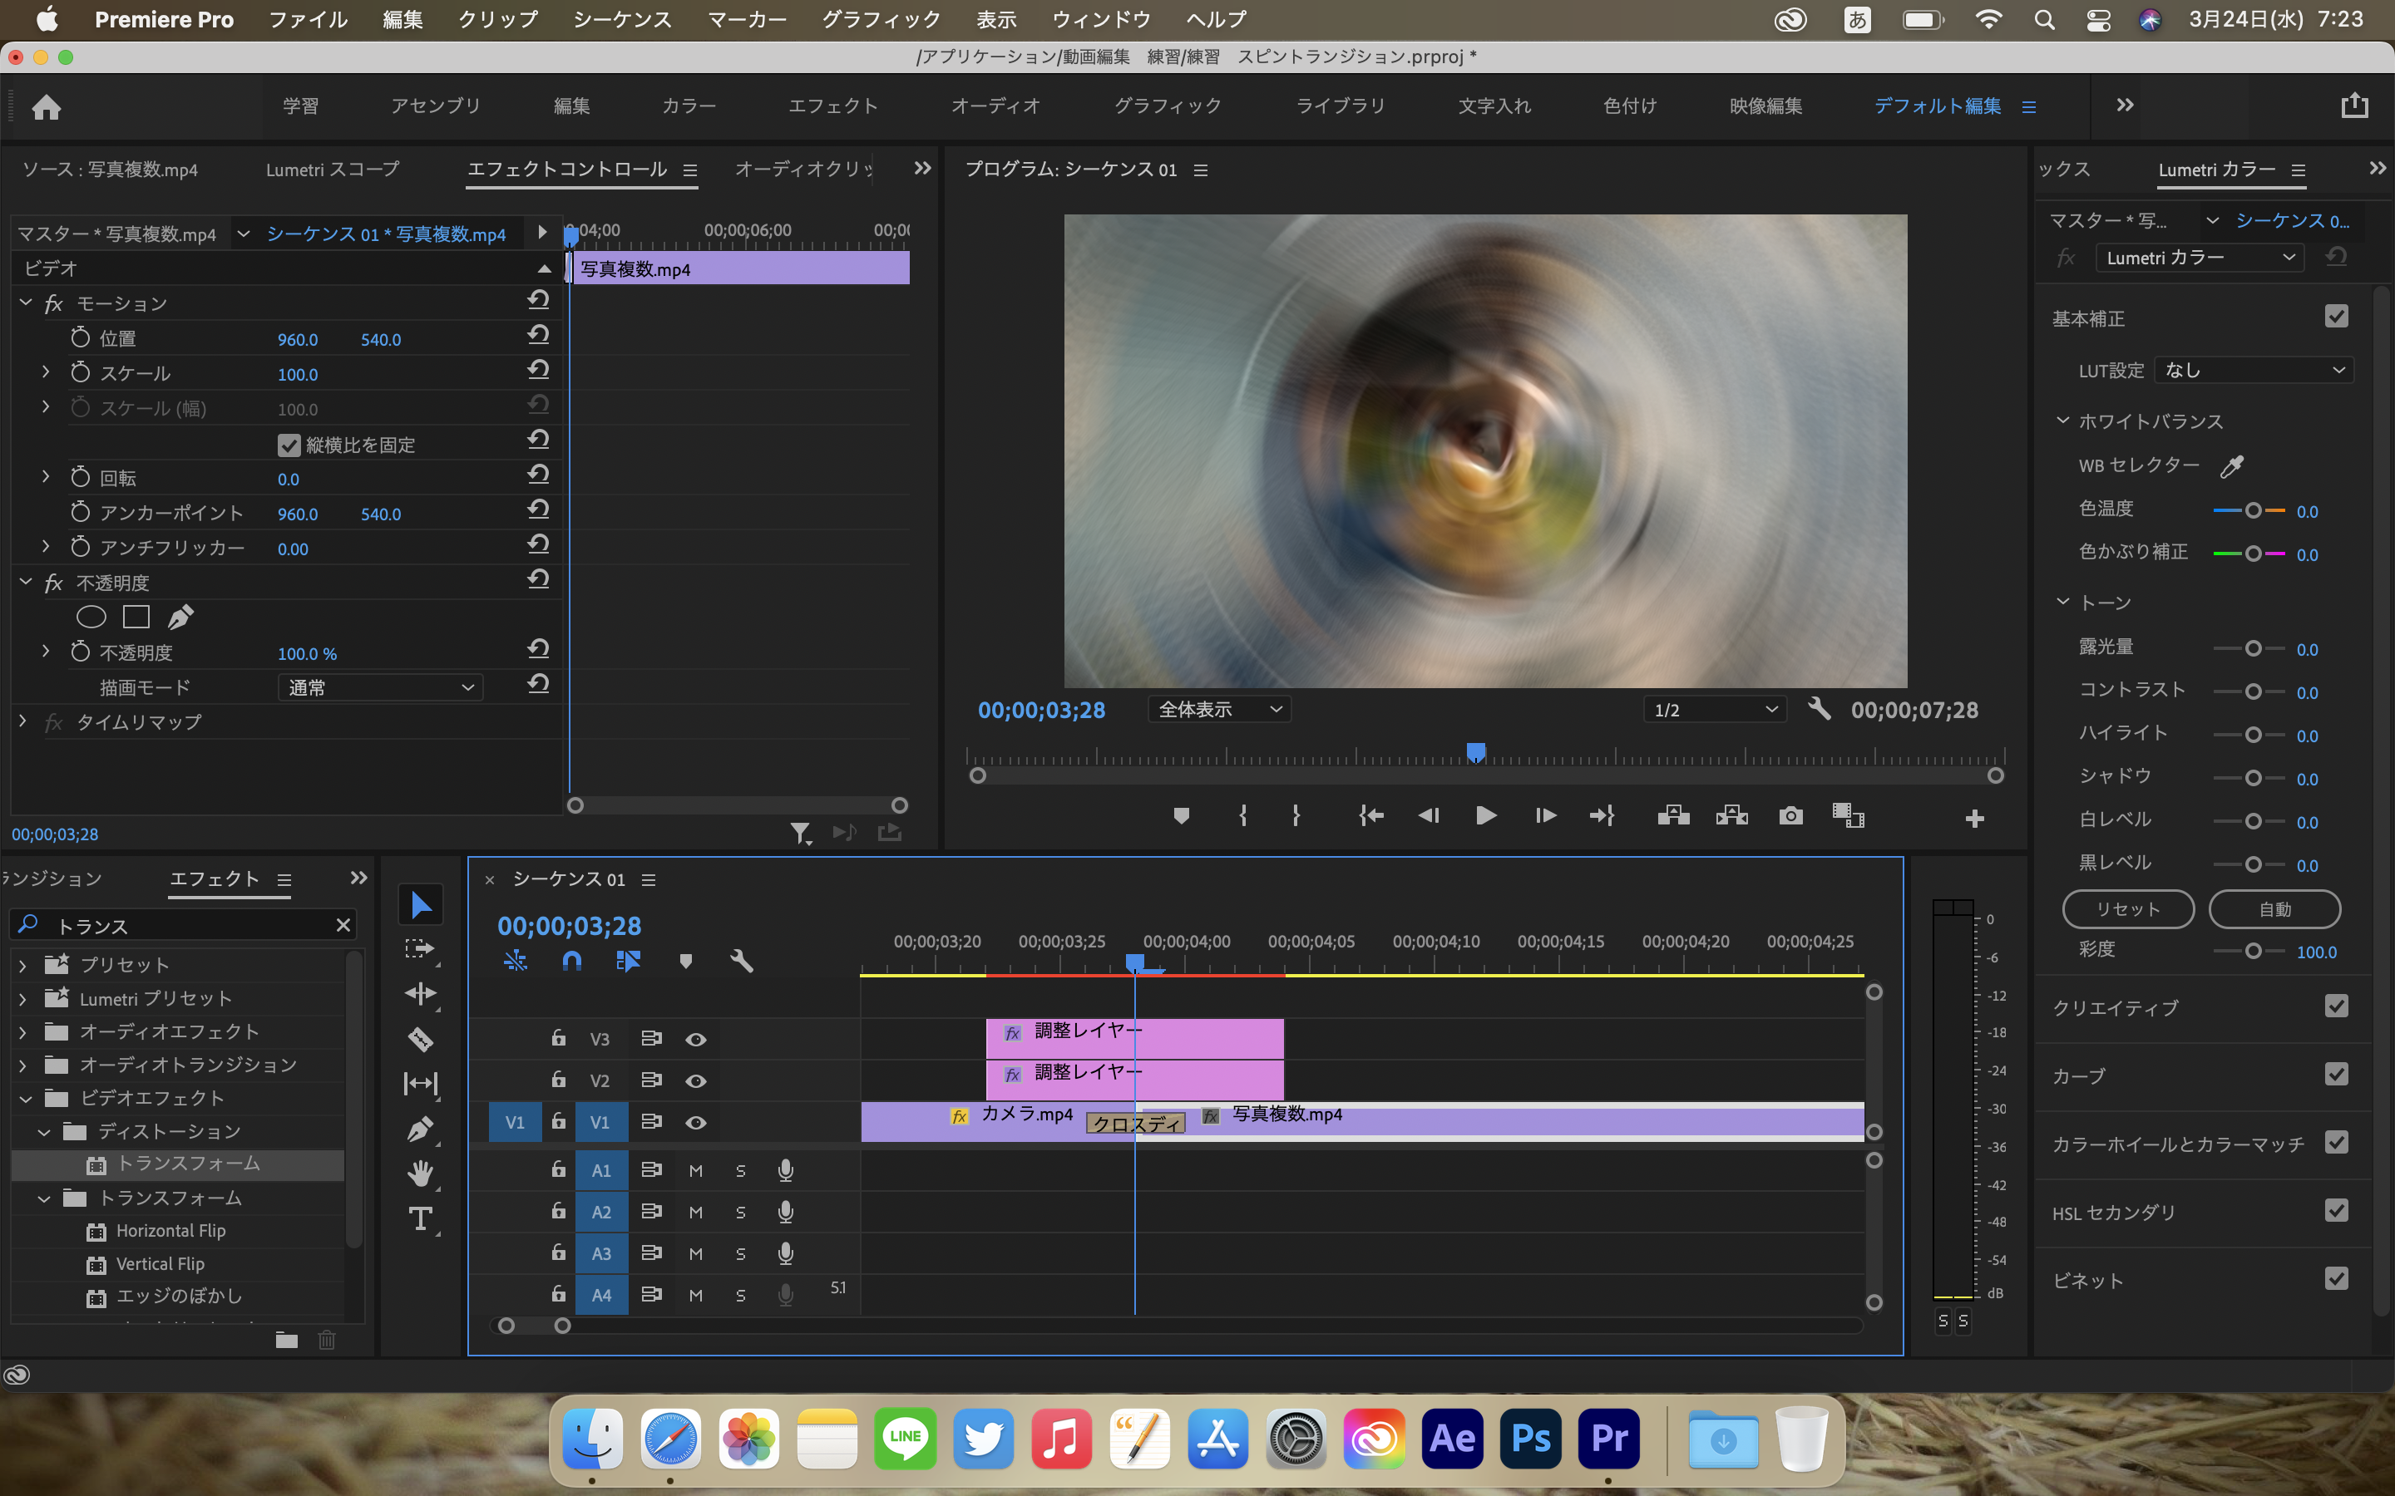Select the Track Select Forward tool
The height and width of the screenshot is (1496, 2395).
[x=421, y=950]
